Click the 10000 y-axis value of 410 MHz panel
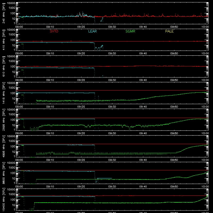 pos(11,30)
